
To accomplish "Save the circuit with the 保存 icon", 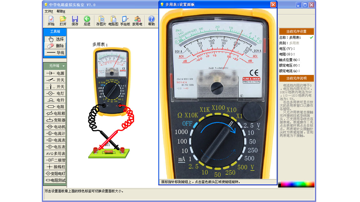I will 75,21.
